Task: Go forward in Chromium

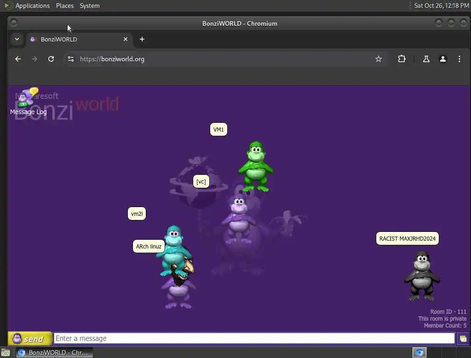Action: [34, 59]
